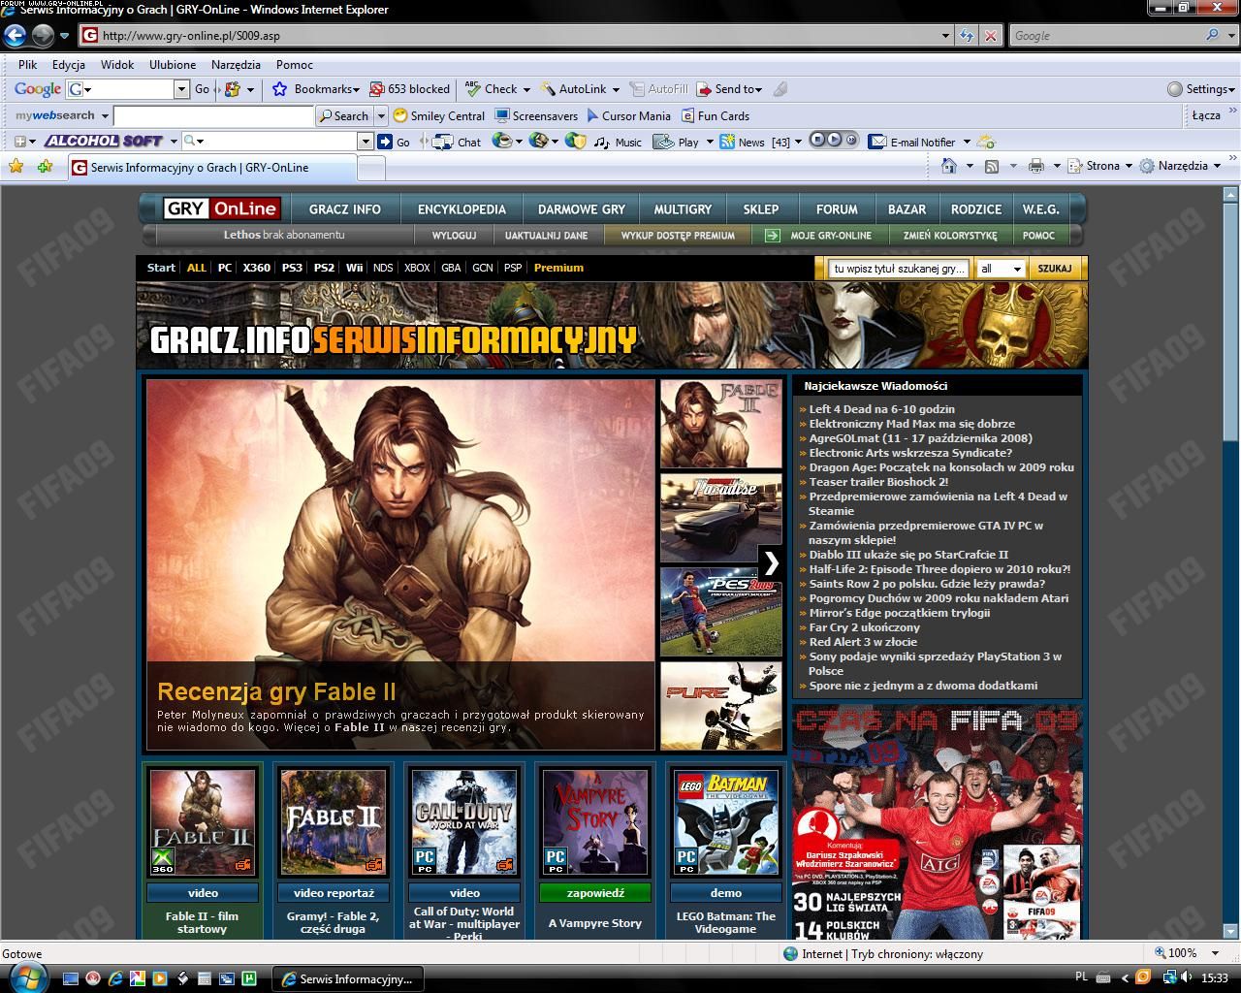Image resolution: width=1241 pixels, height=993 pixels.
Task: Click the RSS feeds icon
Action: pyautogui.click(x=992, y=166)
